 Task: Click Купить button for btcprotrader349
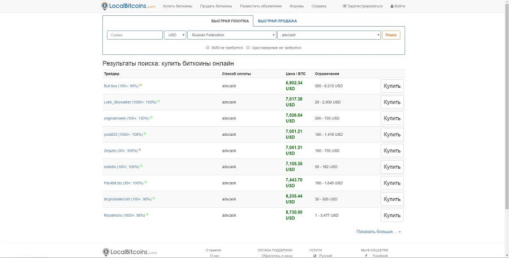tap(392, 199)
